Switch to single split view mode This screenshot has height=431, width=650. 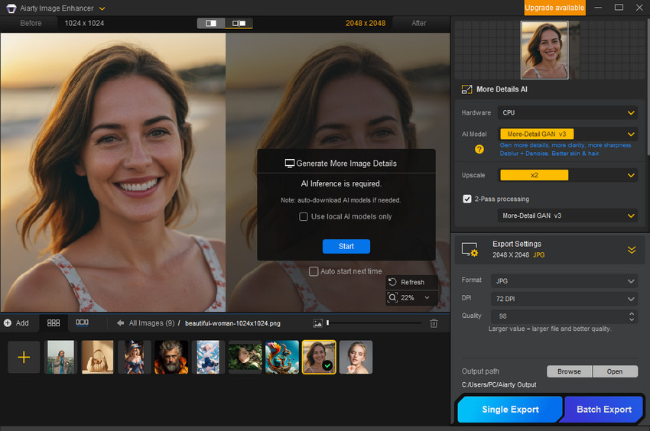pos(211,23)
